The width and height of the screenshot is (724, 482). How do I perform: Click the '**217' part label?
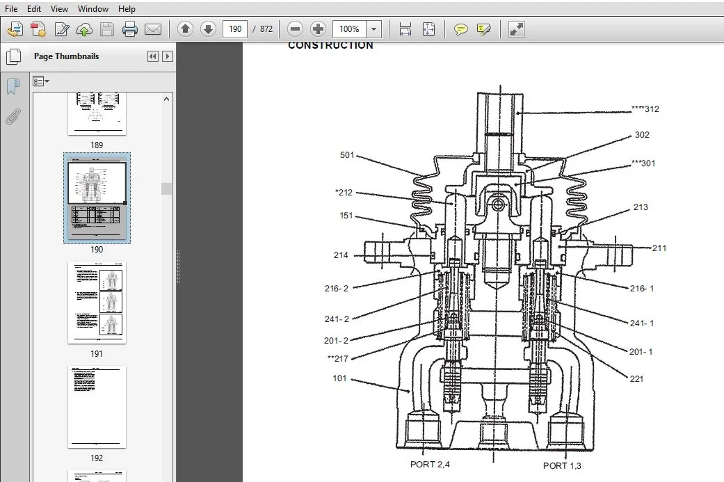coord(337,358)
